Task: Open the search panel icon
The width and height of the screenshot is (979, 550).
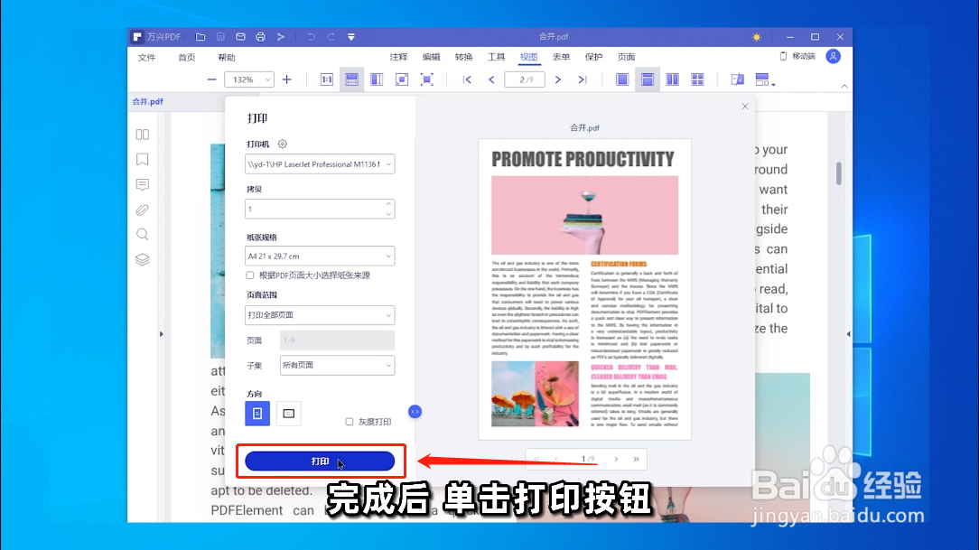Action: pos(143,234)
